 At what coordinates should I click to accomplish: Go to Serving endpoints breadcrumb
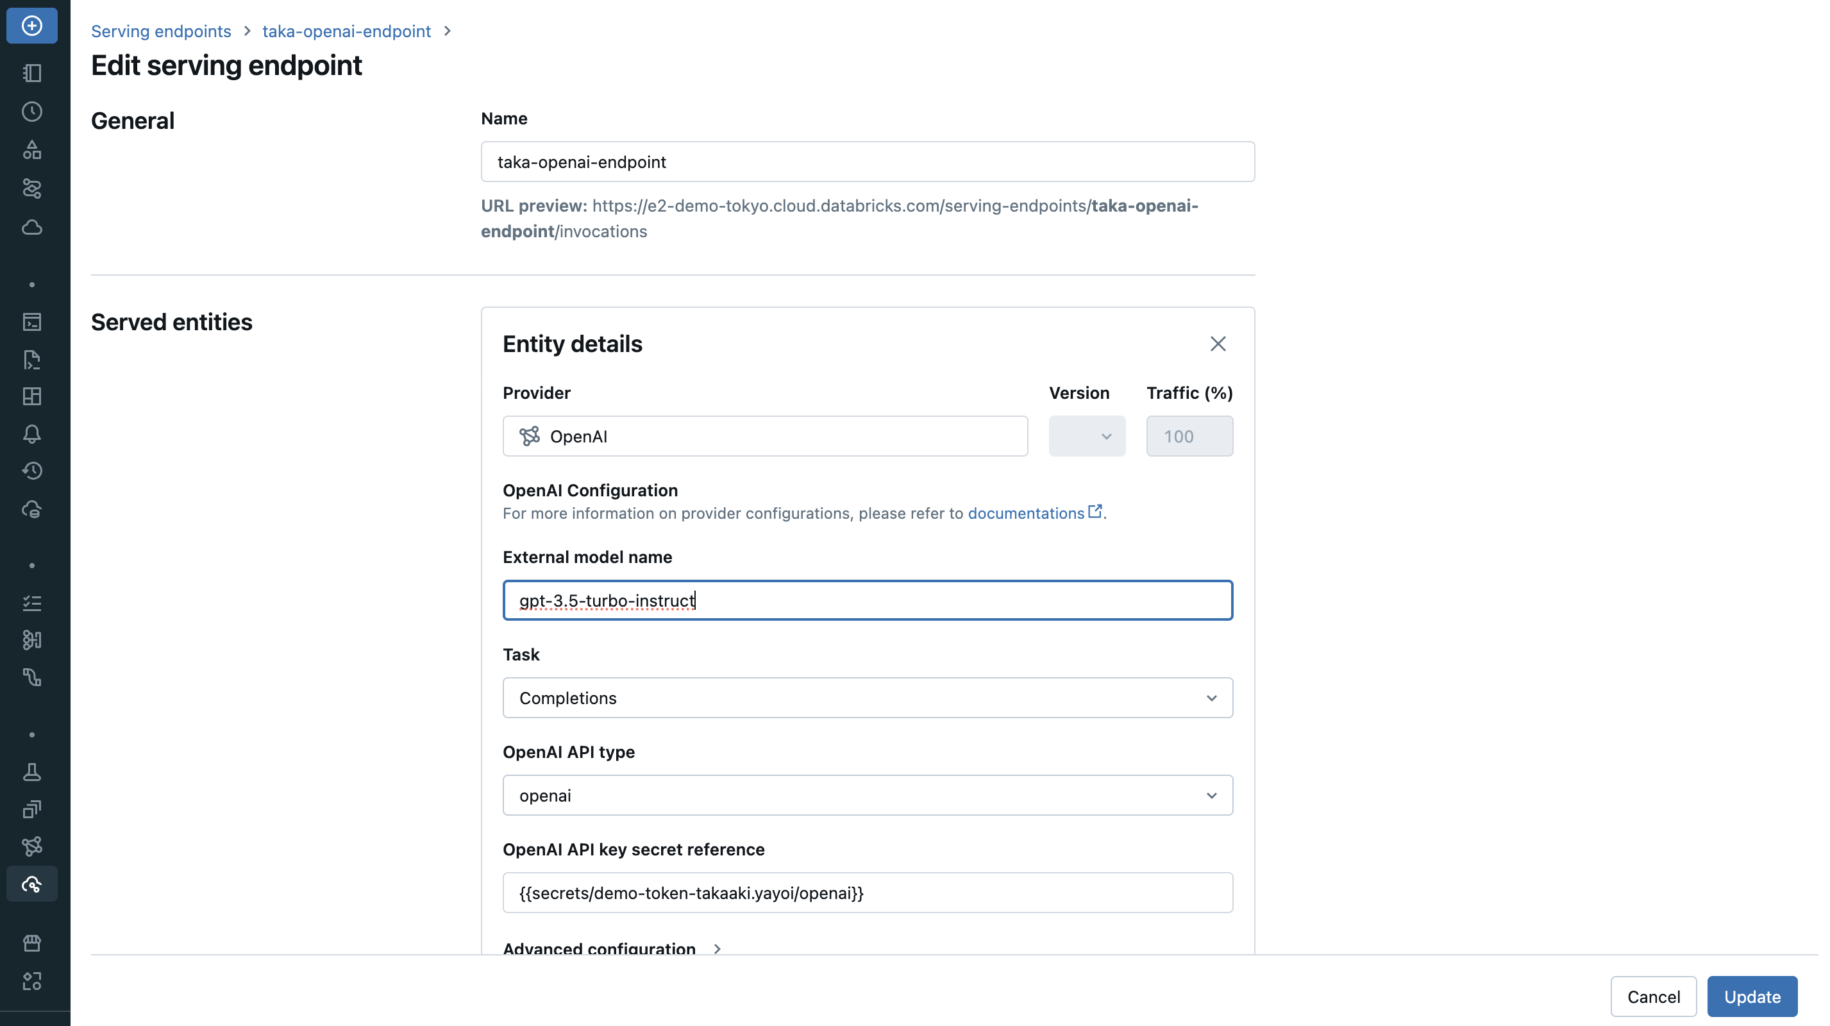point(160,31)
